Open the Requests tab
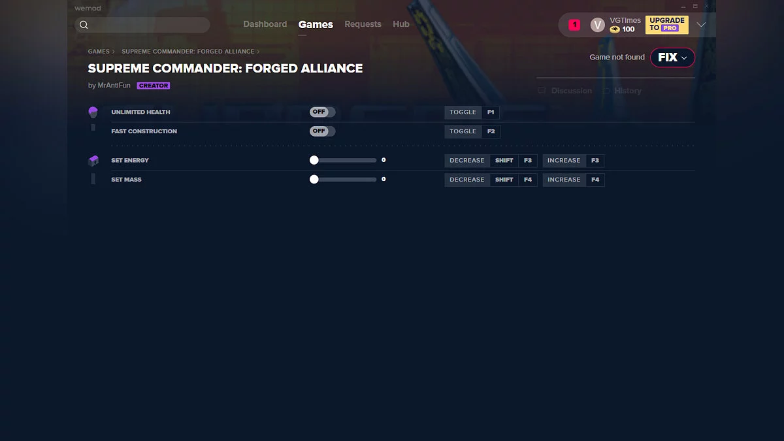 click(x=363, y=24)
